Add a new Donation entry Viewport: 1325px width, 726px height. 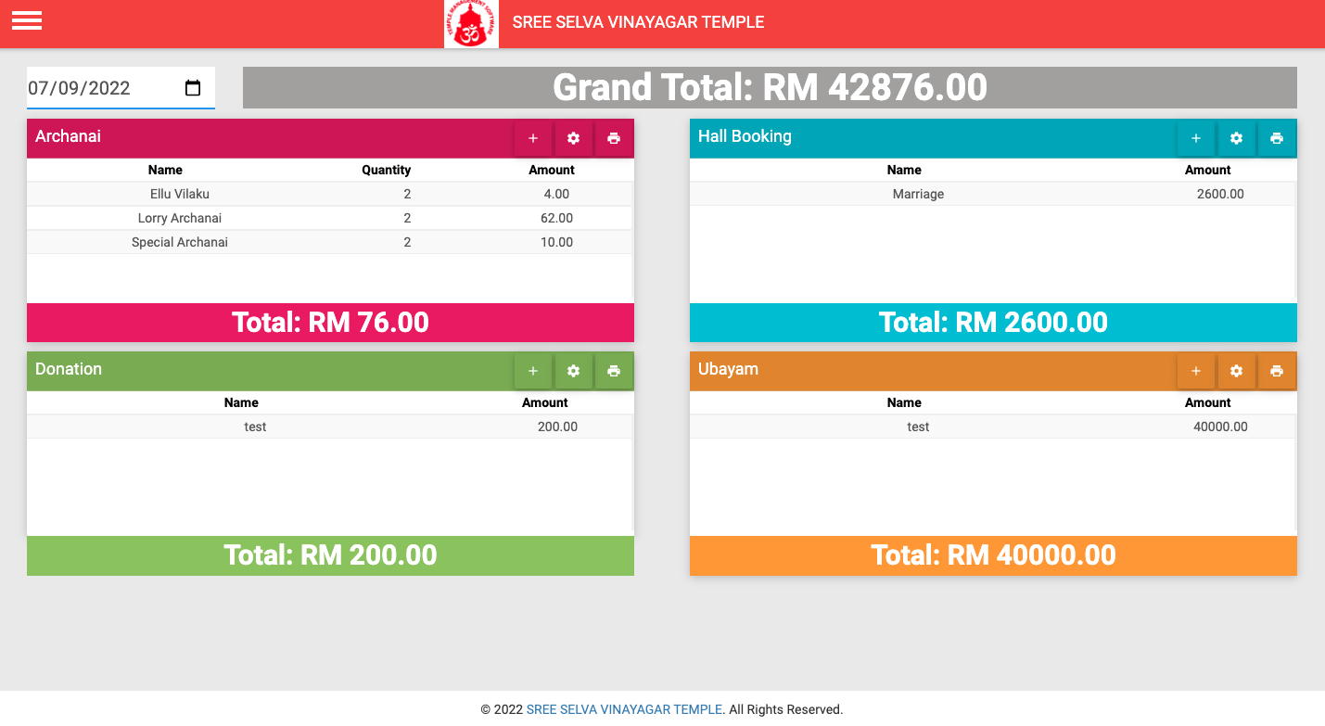point(533,371)
